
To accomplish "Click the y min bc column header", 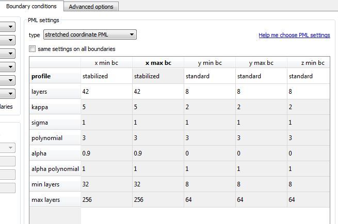I will (210, 63).
